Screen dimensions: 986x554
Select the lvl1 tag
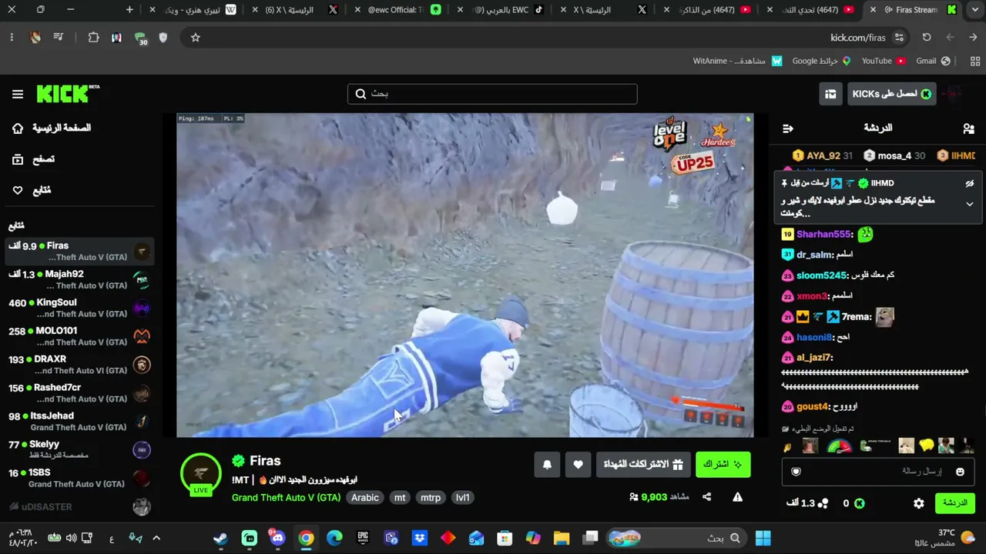462,498
